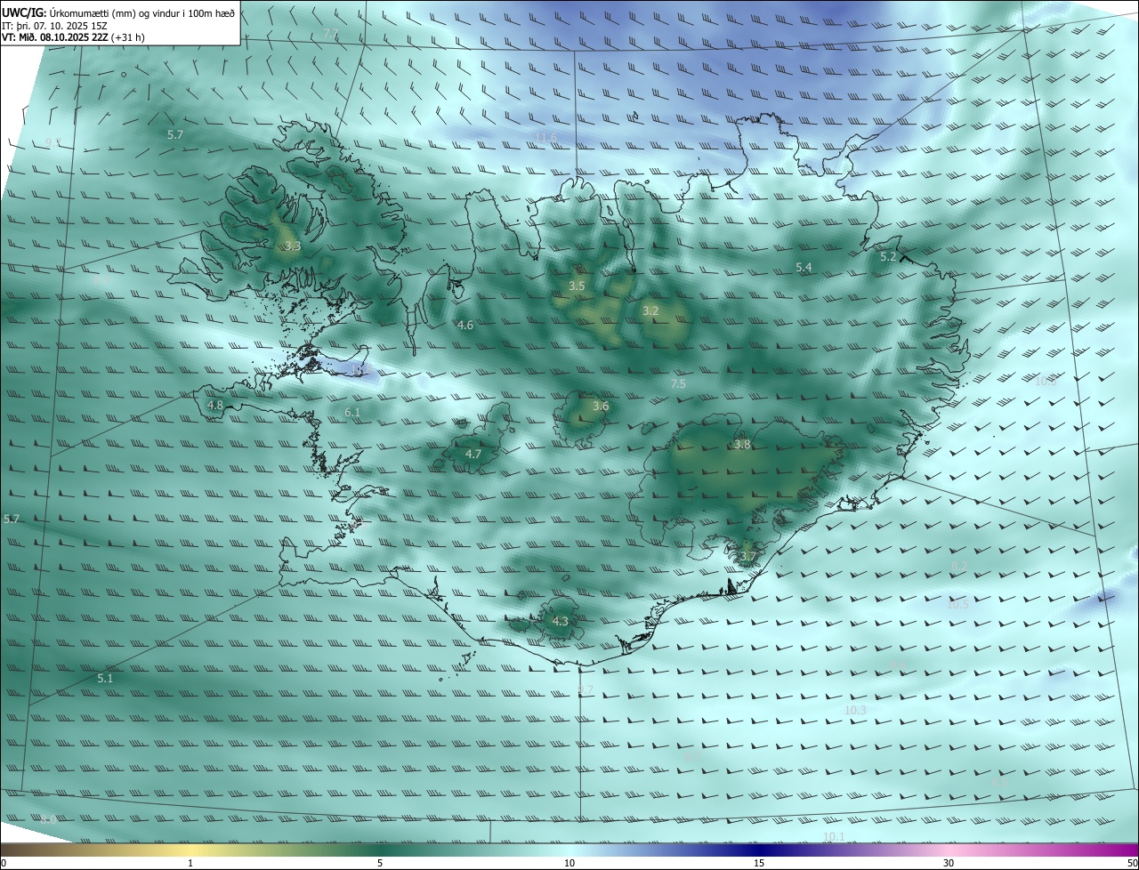Click the VT valid time line 'Mið. 08.10.2025 22Z'

73,37
